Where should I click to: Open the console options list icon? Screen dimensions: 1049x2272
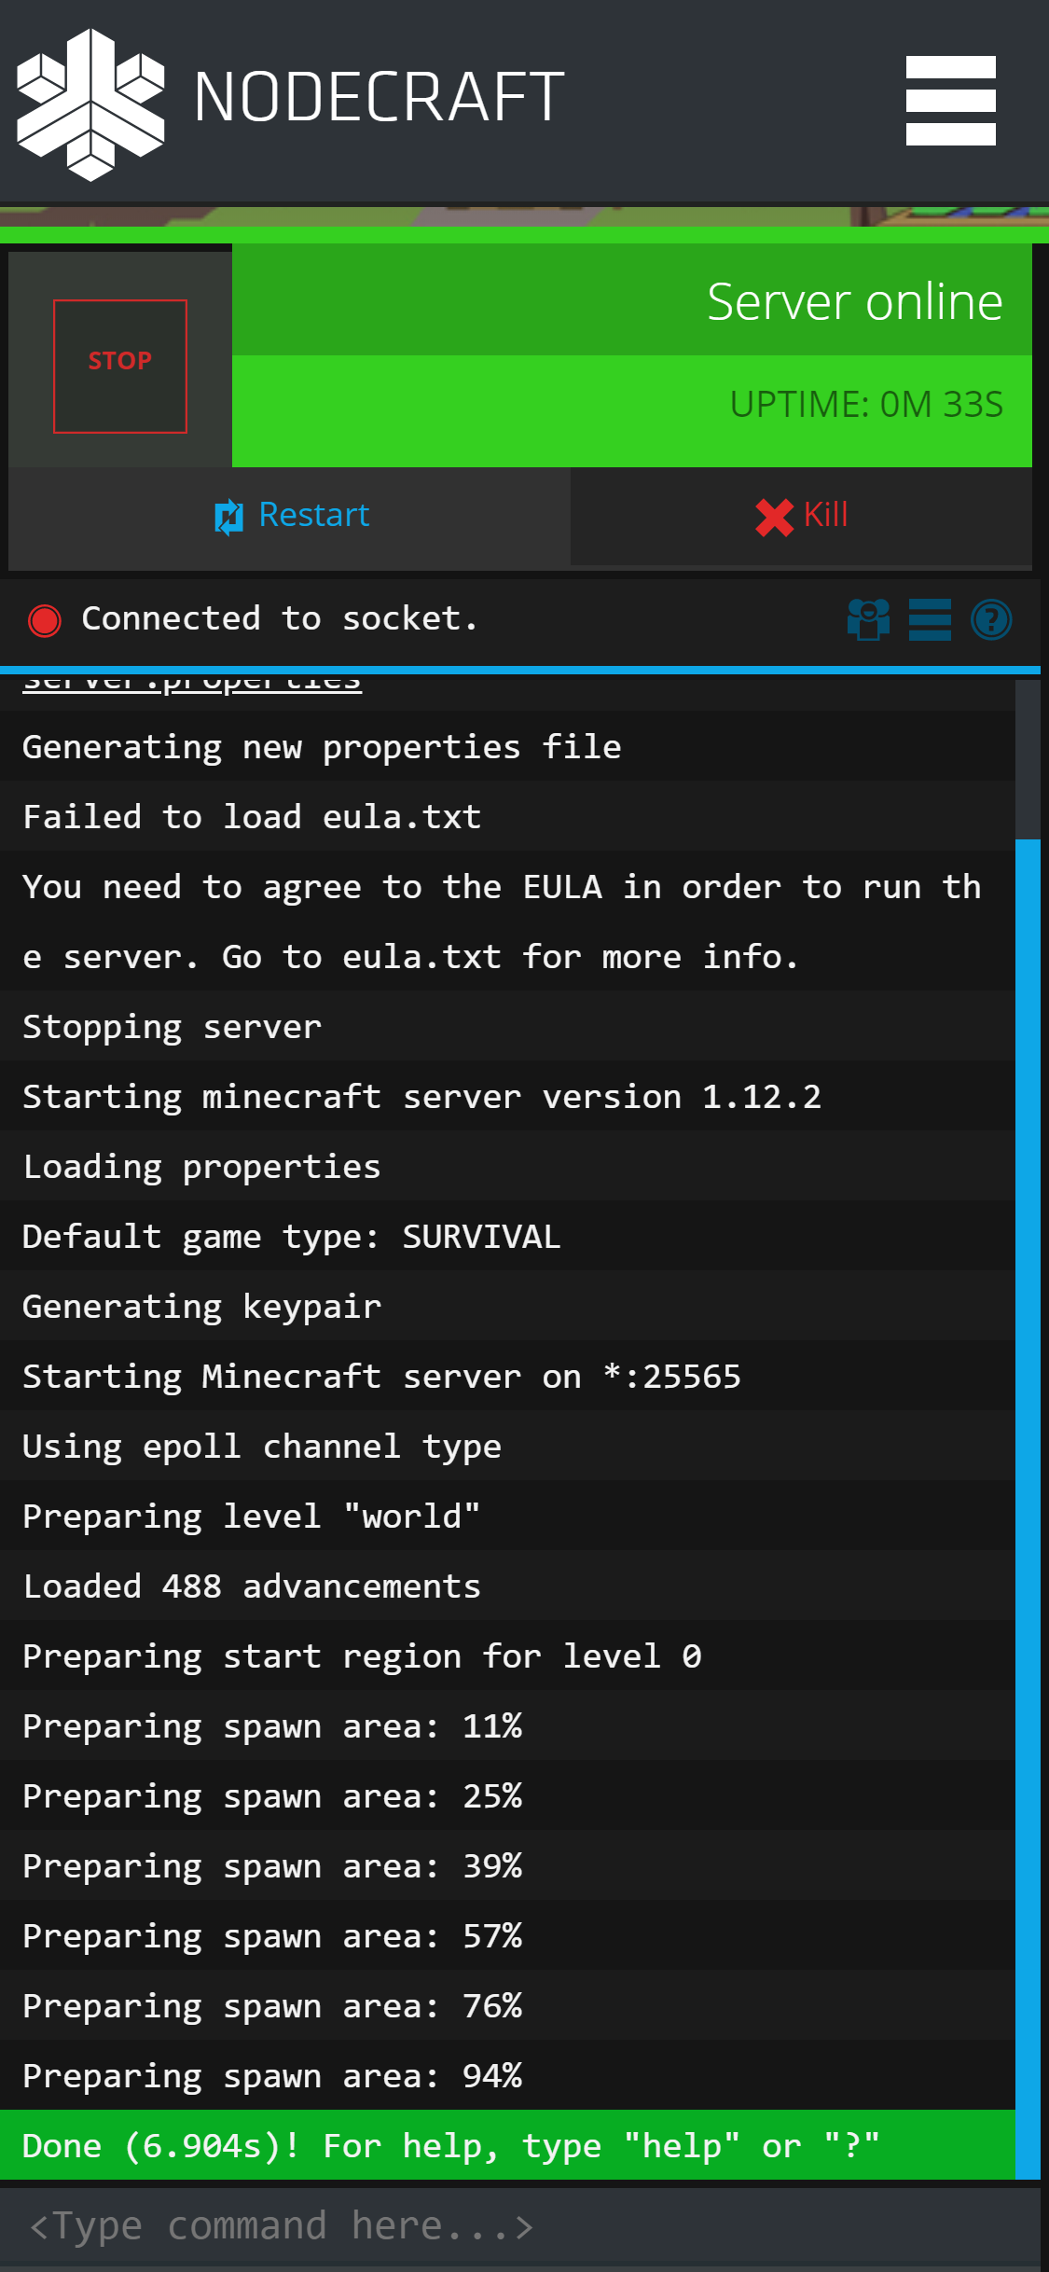(x=930, y=619)
